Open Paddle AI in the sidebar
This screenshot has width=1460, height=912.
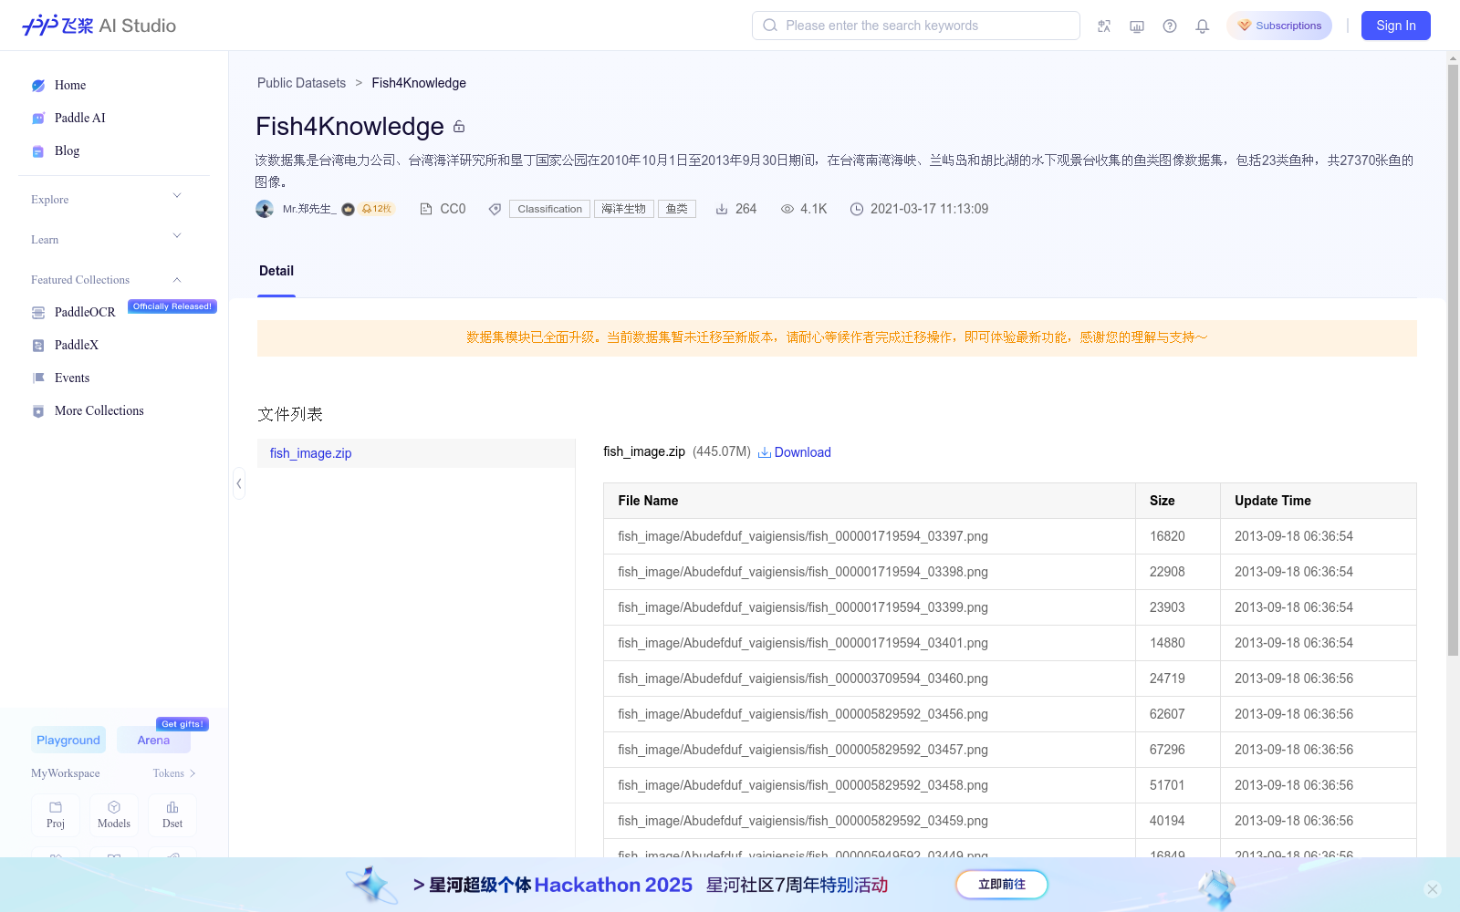pos(80,119)
